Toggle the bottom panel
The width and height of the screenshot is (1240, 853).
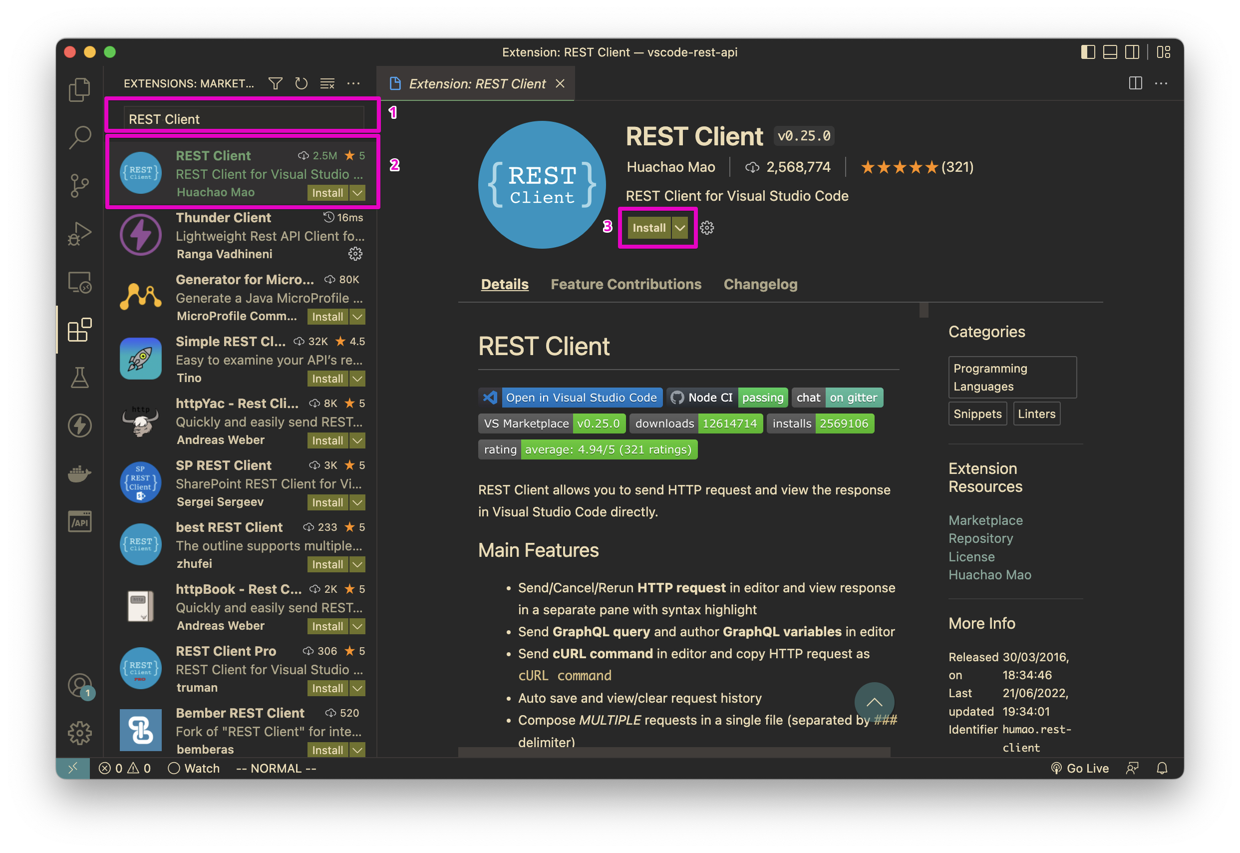1110,52
